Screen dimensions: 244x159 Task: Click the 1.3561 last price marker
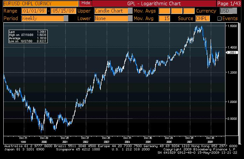pos(231,52)
